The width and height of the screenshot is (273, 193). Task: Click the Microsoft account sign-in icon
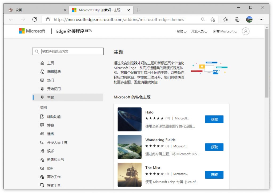point(246,31)
